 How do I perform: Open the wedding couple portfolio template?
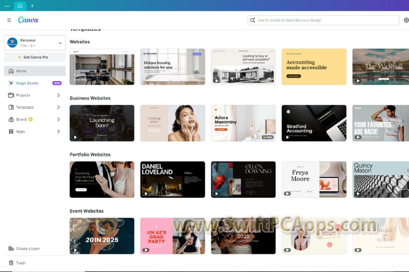click(102, 180)
